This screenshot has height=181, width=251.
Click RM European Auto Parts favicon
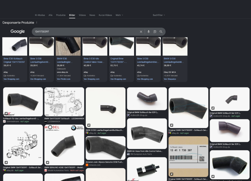tap(128, 154)
